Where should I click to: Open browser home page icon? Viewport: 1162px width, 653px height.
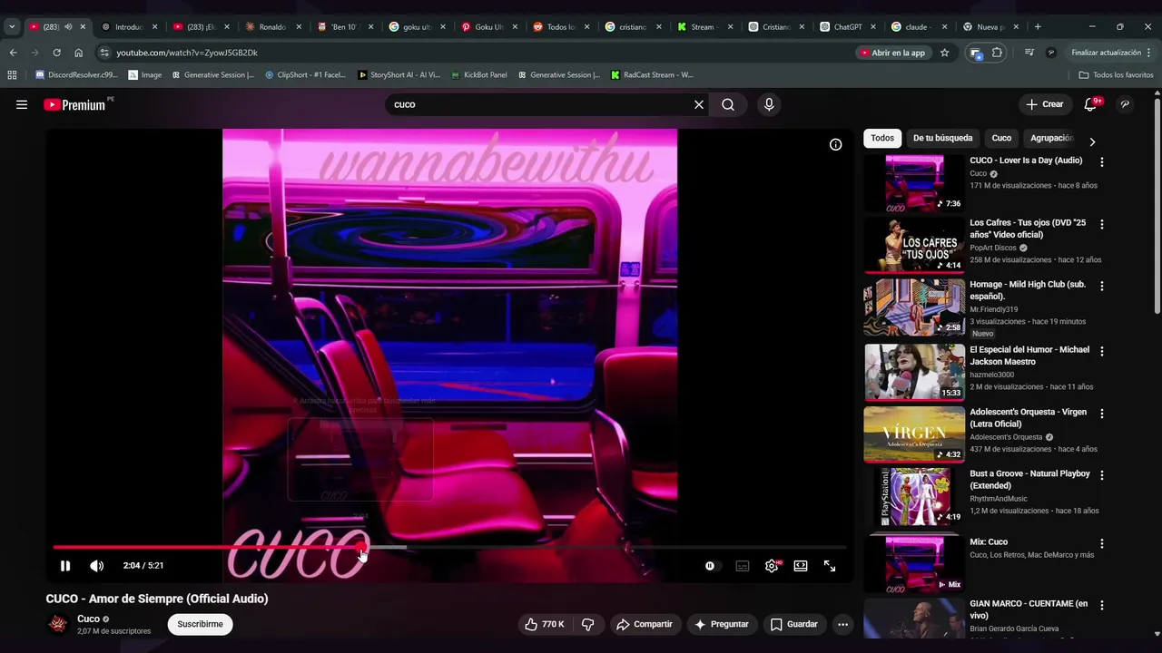coord(78,53)
